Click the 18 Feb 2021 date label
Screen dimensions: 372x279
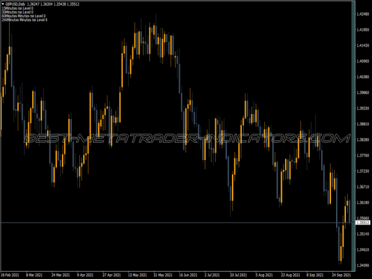12,273
